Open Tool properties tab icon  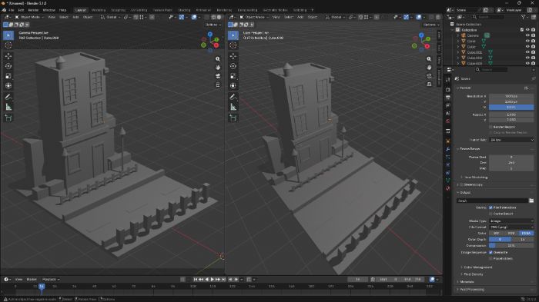[x=448, y=80]
